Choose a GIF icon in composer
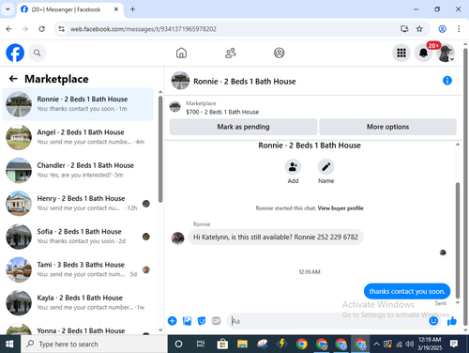The width and height of the screenshot is (469, 353). (x=216, y=321)
